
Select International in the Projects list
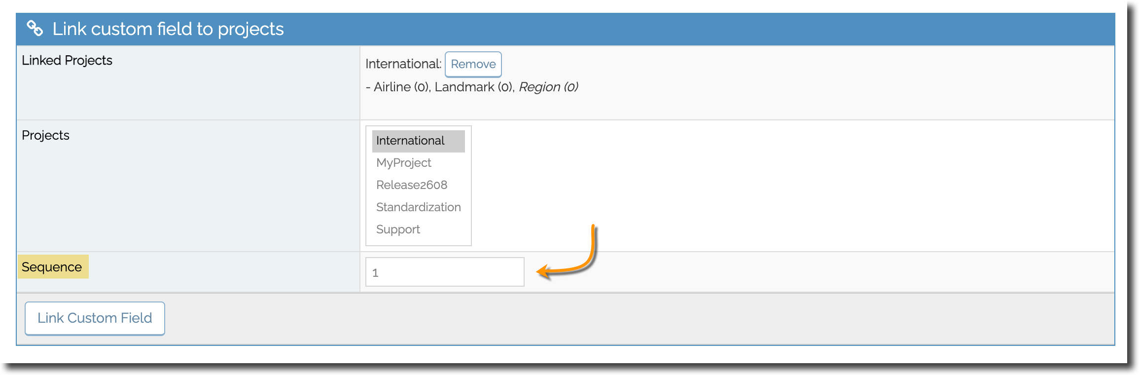point(418,141)
